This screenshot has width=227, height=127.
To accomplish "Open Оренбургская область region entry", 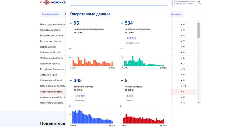I will [x=52, y=103].
